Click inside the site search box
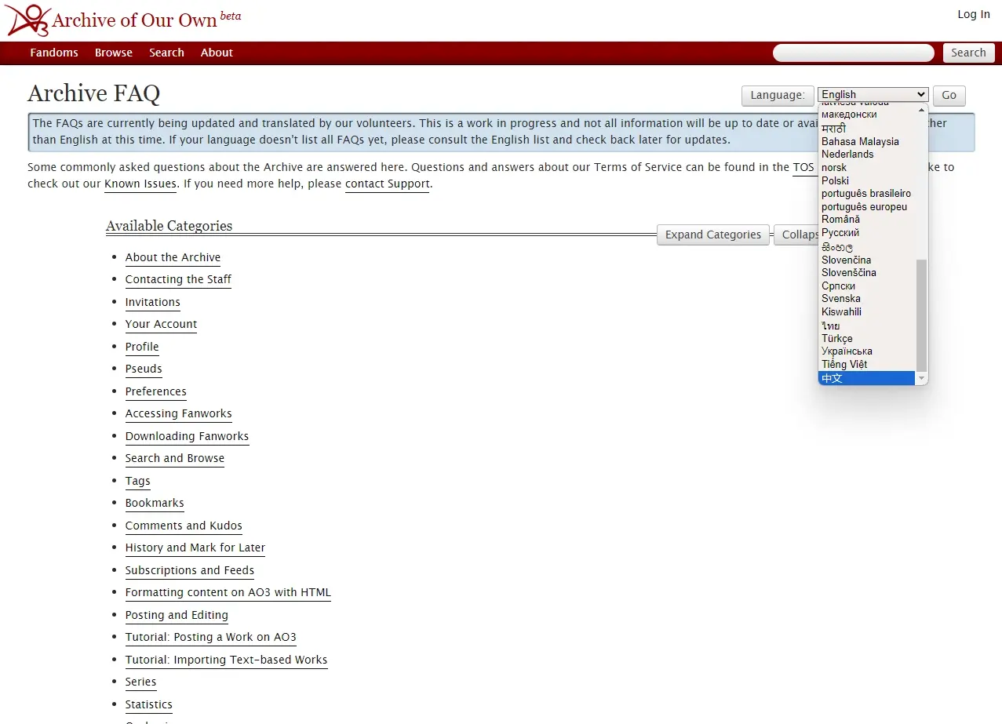Screen dimensions: 1002x724 click(x=852, y=53)
